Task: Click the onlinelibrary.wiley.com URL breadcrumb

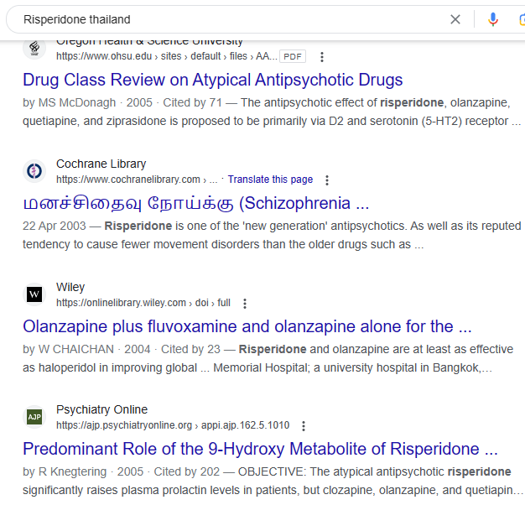Action: [x=143, y=303]
